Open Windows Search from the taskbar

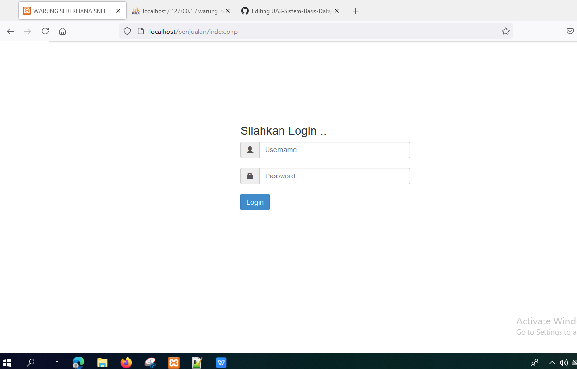[30, 362]
